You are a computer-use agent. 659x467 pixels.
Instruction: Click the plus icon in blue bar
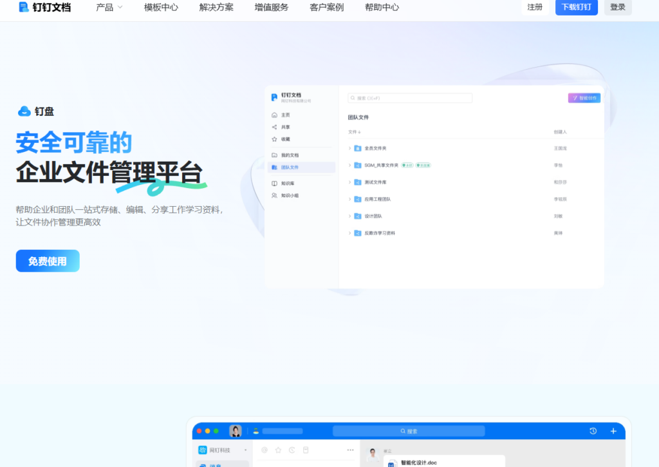pyautogui.click(x=613, y=431)
